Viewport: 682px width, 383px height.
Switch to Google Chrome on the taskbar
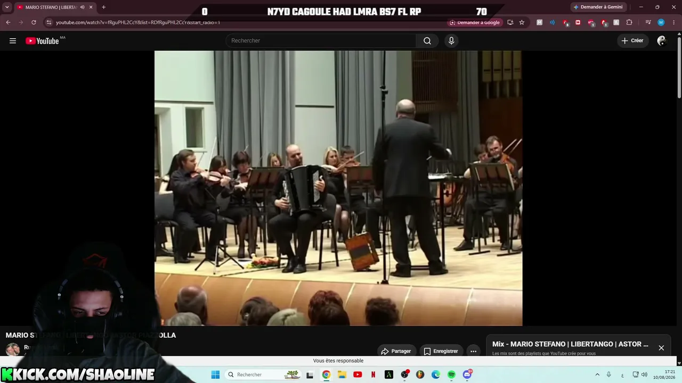[326, 374]
